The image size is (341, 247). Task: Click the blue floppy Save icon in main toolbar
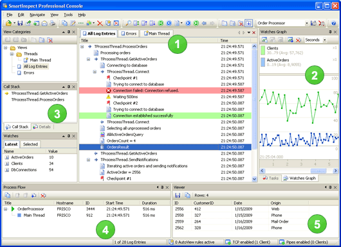click(20, 23)
